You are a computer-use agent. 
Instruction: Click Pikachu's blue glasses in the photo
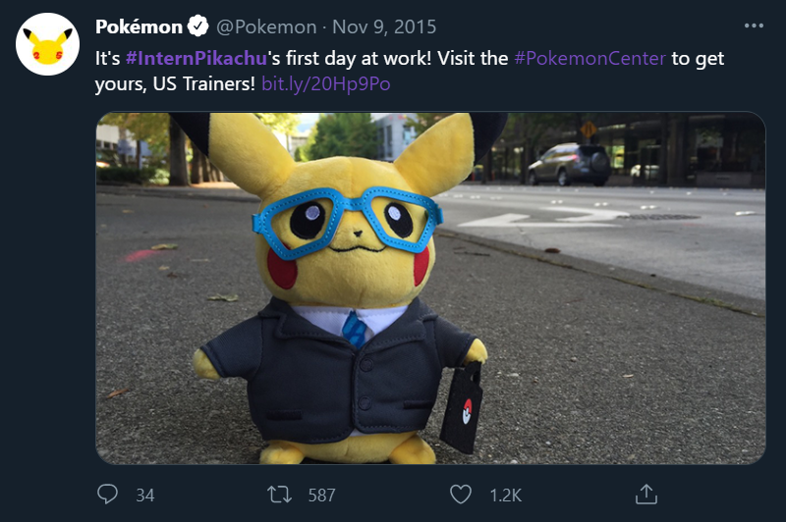tap(348, 221)
